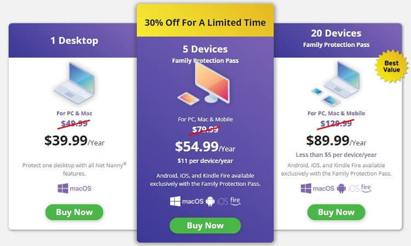The width and height of the screenshot is (411, 246).
Task: Click the macOS logo in the 20 Devices plan
Action: click(323, 189)
